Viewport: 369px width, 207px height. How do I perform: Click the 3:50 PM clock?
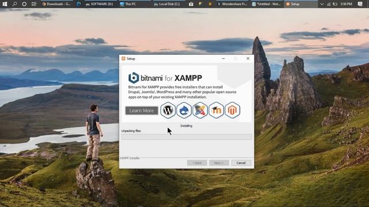point(347,4)
